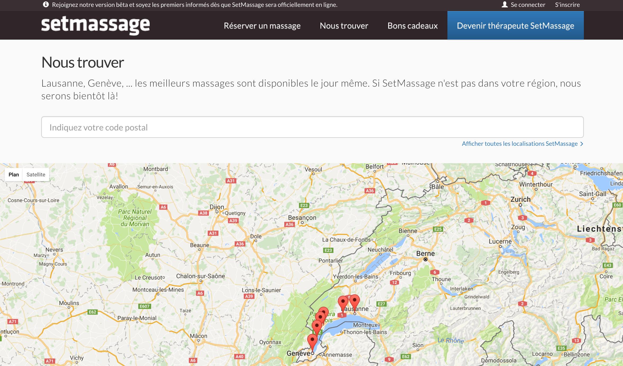Image resolution: width=623 pixels, height=366 pixels.
Task: Click the Berne label on the map
Action: [x=425, y=254]
